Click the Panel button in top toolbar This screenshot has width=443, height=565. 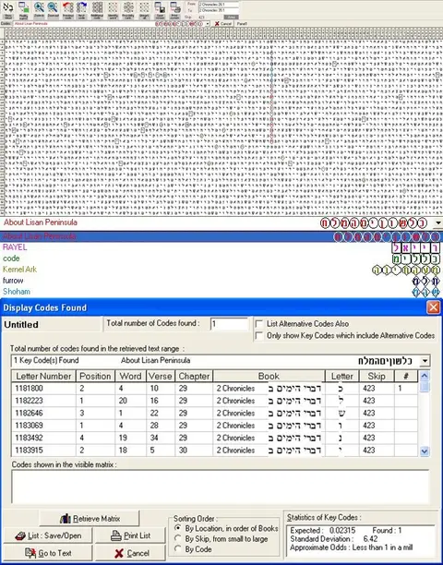tap(242, 24)
